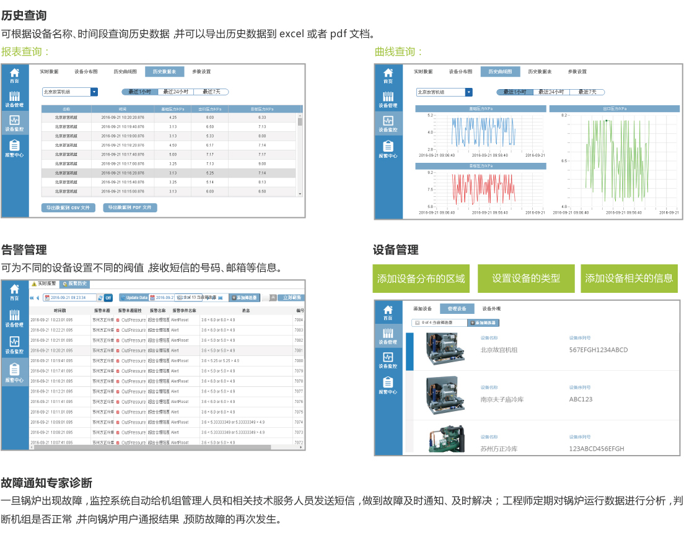684x538 pixels.
Task: Open 添加设备 tab in device management screenshot
Action: click(x=423, y=309)
